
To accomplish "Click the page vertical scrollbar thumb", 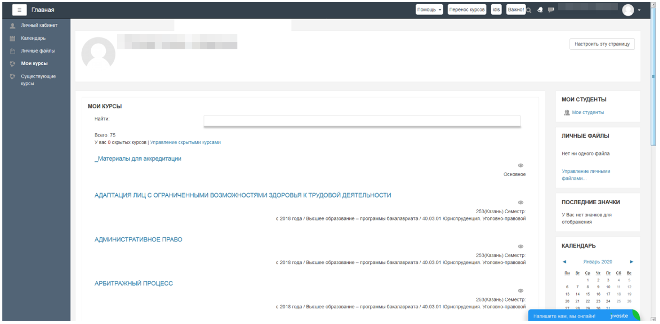I will click(653, 77).
